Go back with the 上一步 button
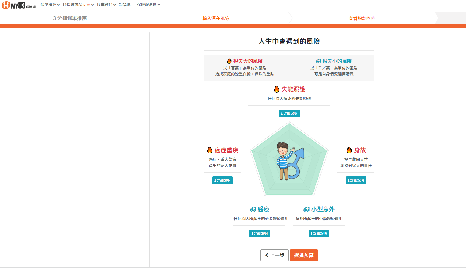This screenshot has height=269, width=466. (275, 255)
